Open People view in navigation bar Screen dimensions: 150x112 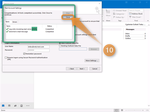pyautogui.click(x=15, y=106)
